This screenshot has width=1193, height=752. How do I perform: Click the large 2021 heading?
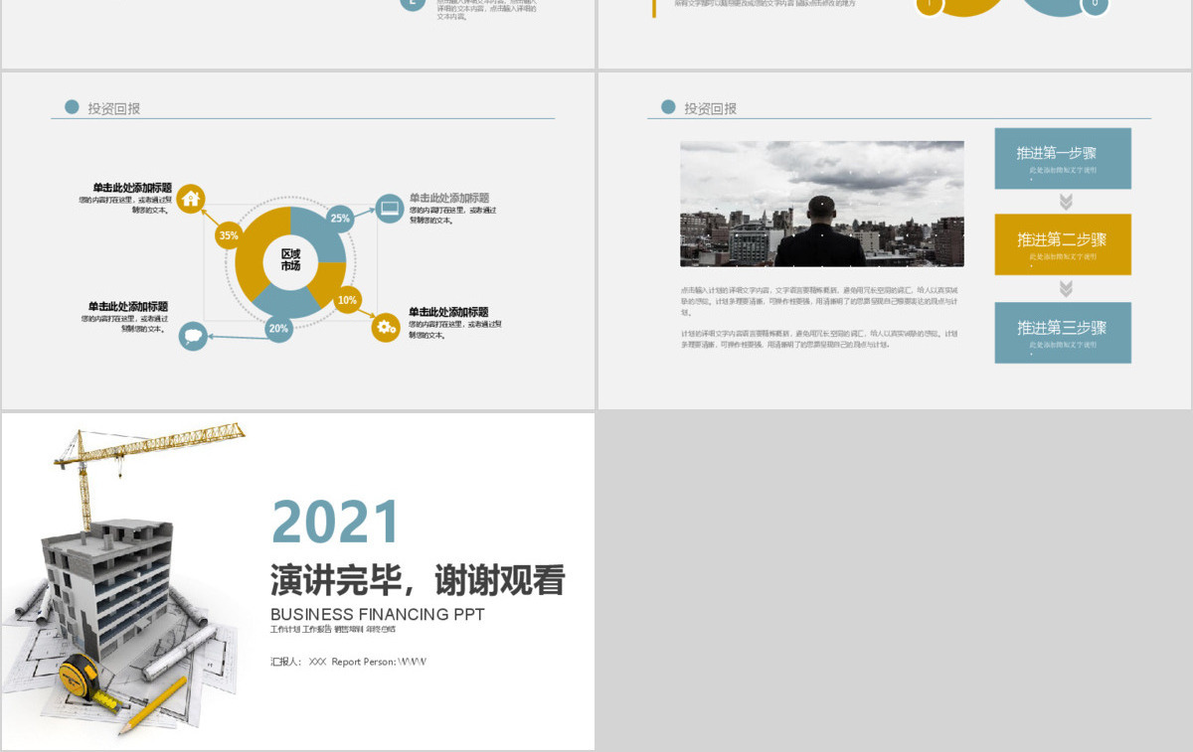click(336, 522)
